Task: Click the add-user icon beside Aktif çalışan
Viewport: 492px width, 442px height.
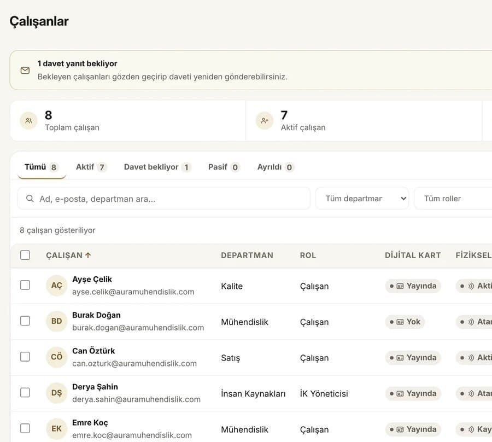Action: pyautogui.click(x=265, y=121)
